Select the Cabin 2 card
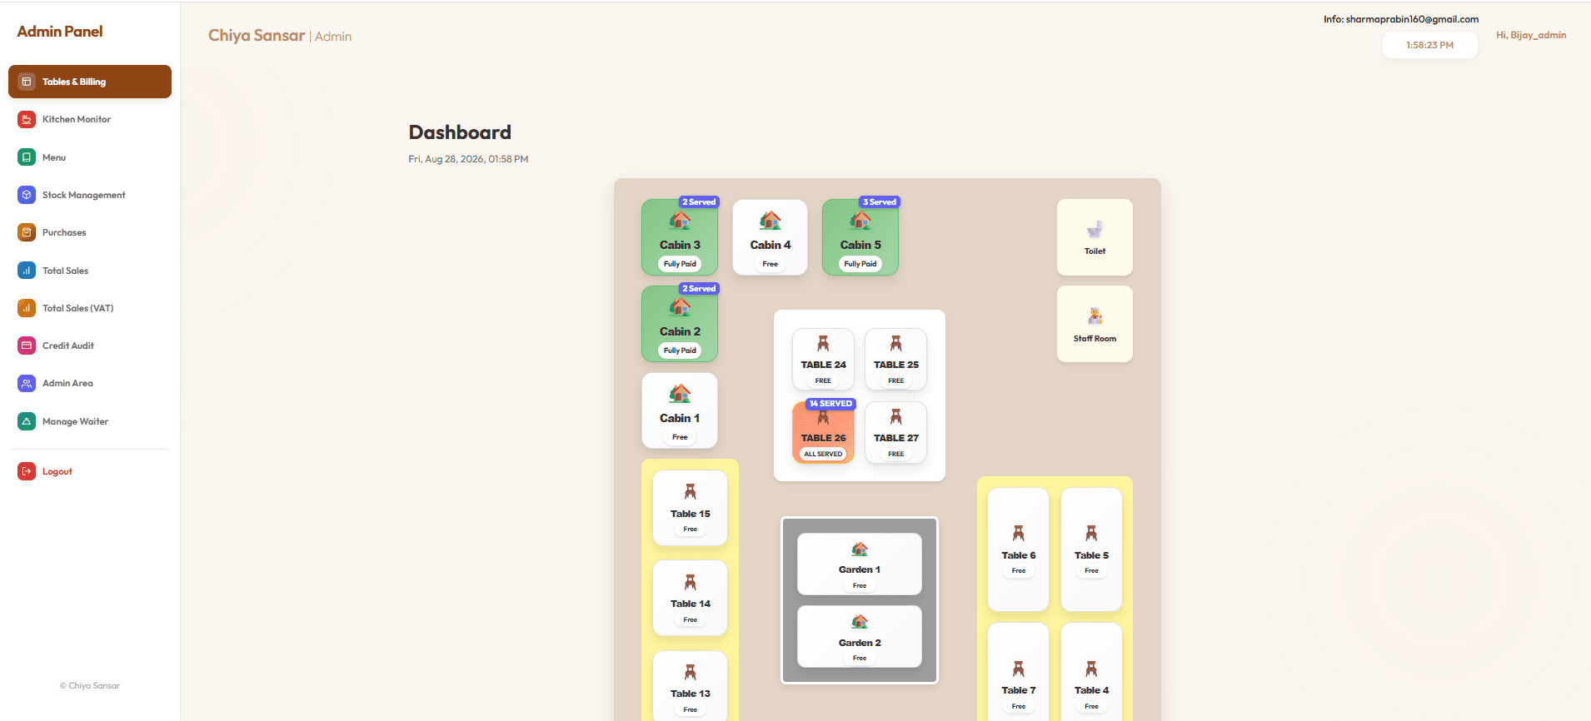The height and width of the screenshot is (721, 1591). click(x=680, y=324)
